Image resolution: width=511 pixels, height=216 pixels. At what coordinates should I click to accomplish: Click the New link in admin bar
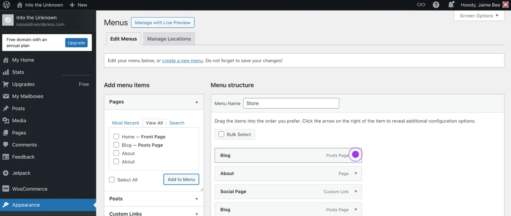(x=78, y=5)
